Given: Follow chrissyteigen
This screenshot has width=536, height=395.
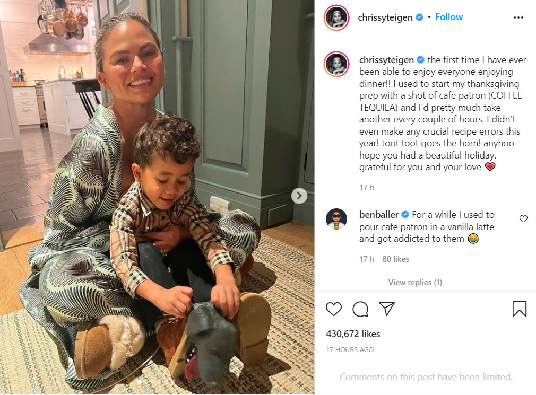Looking at the screenshot, I should 449,17.
